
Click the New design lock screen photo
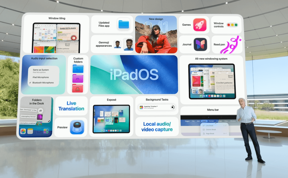[156, 34]
